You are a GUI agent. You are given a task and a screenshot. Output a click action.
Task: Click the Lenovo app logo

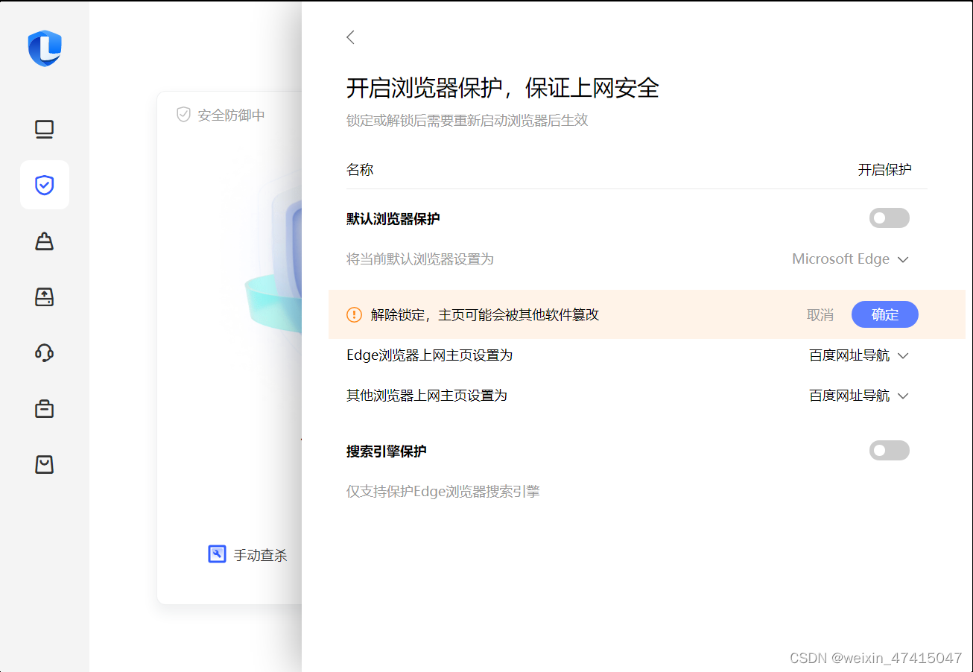click(x=44, y=48)
